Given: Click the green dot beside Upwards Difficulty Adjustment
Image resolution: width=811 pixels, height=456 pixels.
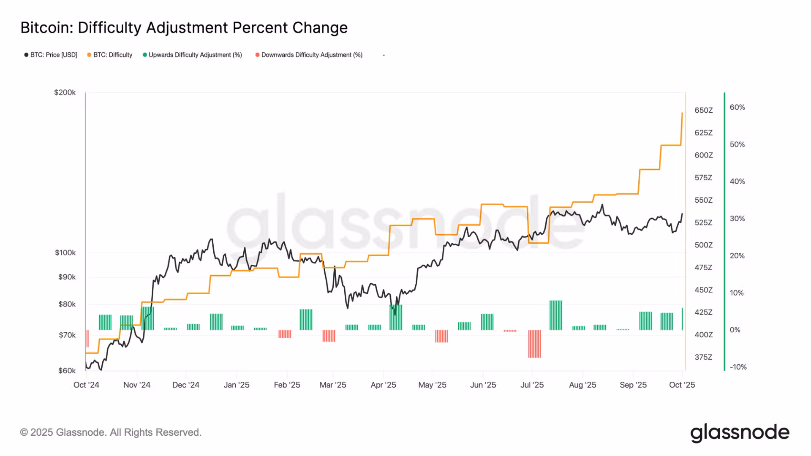Looking at the screenshot, I should pyautogui.click(x=145, y=55).
